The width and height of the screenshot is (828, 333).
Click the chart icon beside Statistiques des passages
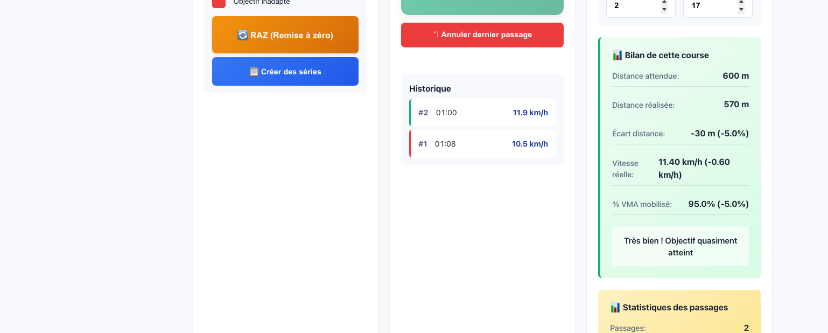click(x=615, y=308)
